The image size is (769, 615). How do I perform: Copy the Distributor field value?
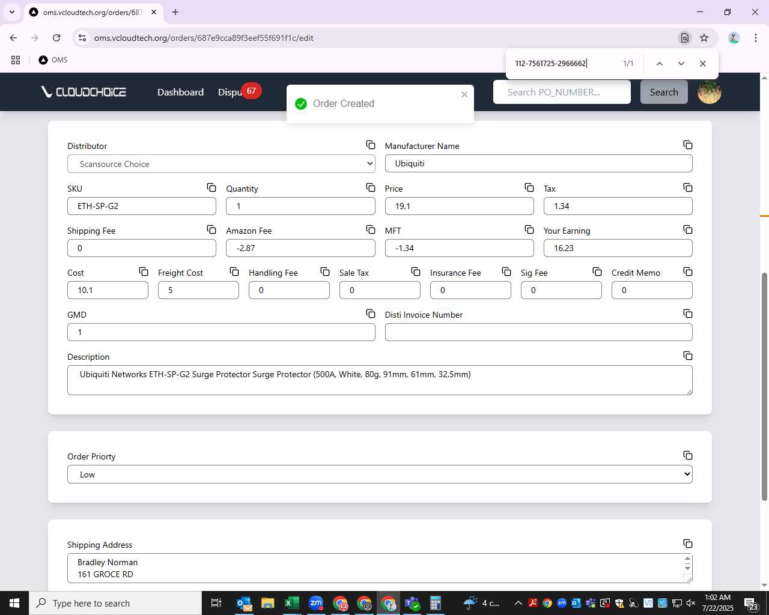371,145
